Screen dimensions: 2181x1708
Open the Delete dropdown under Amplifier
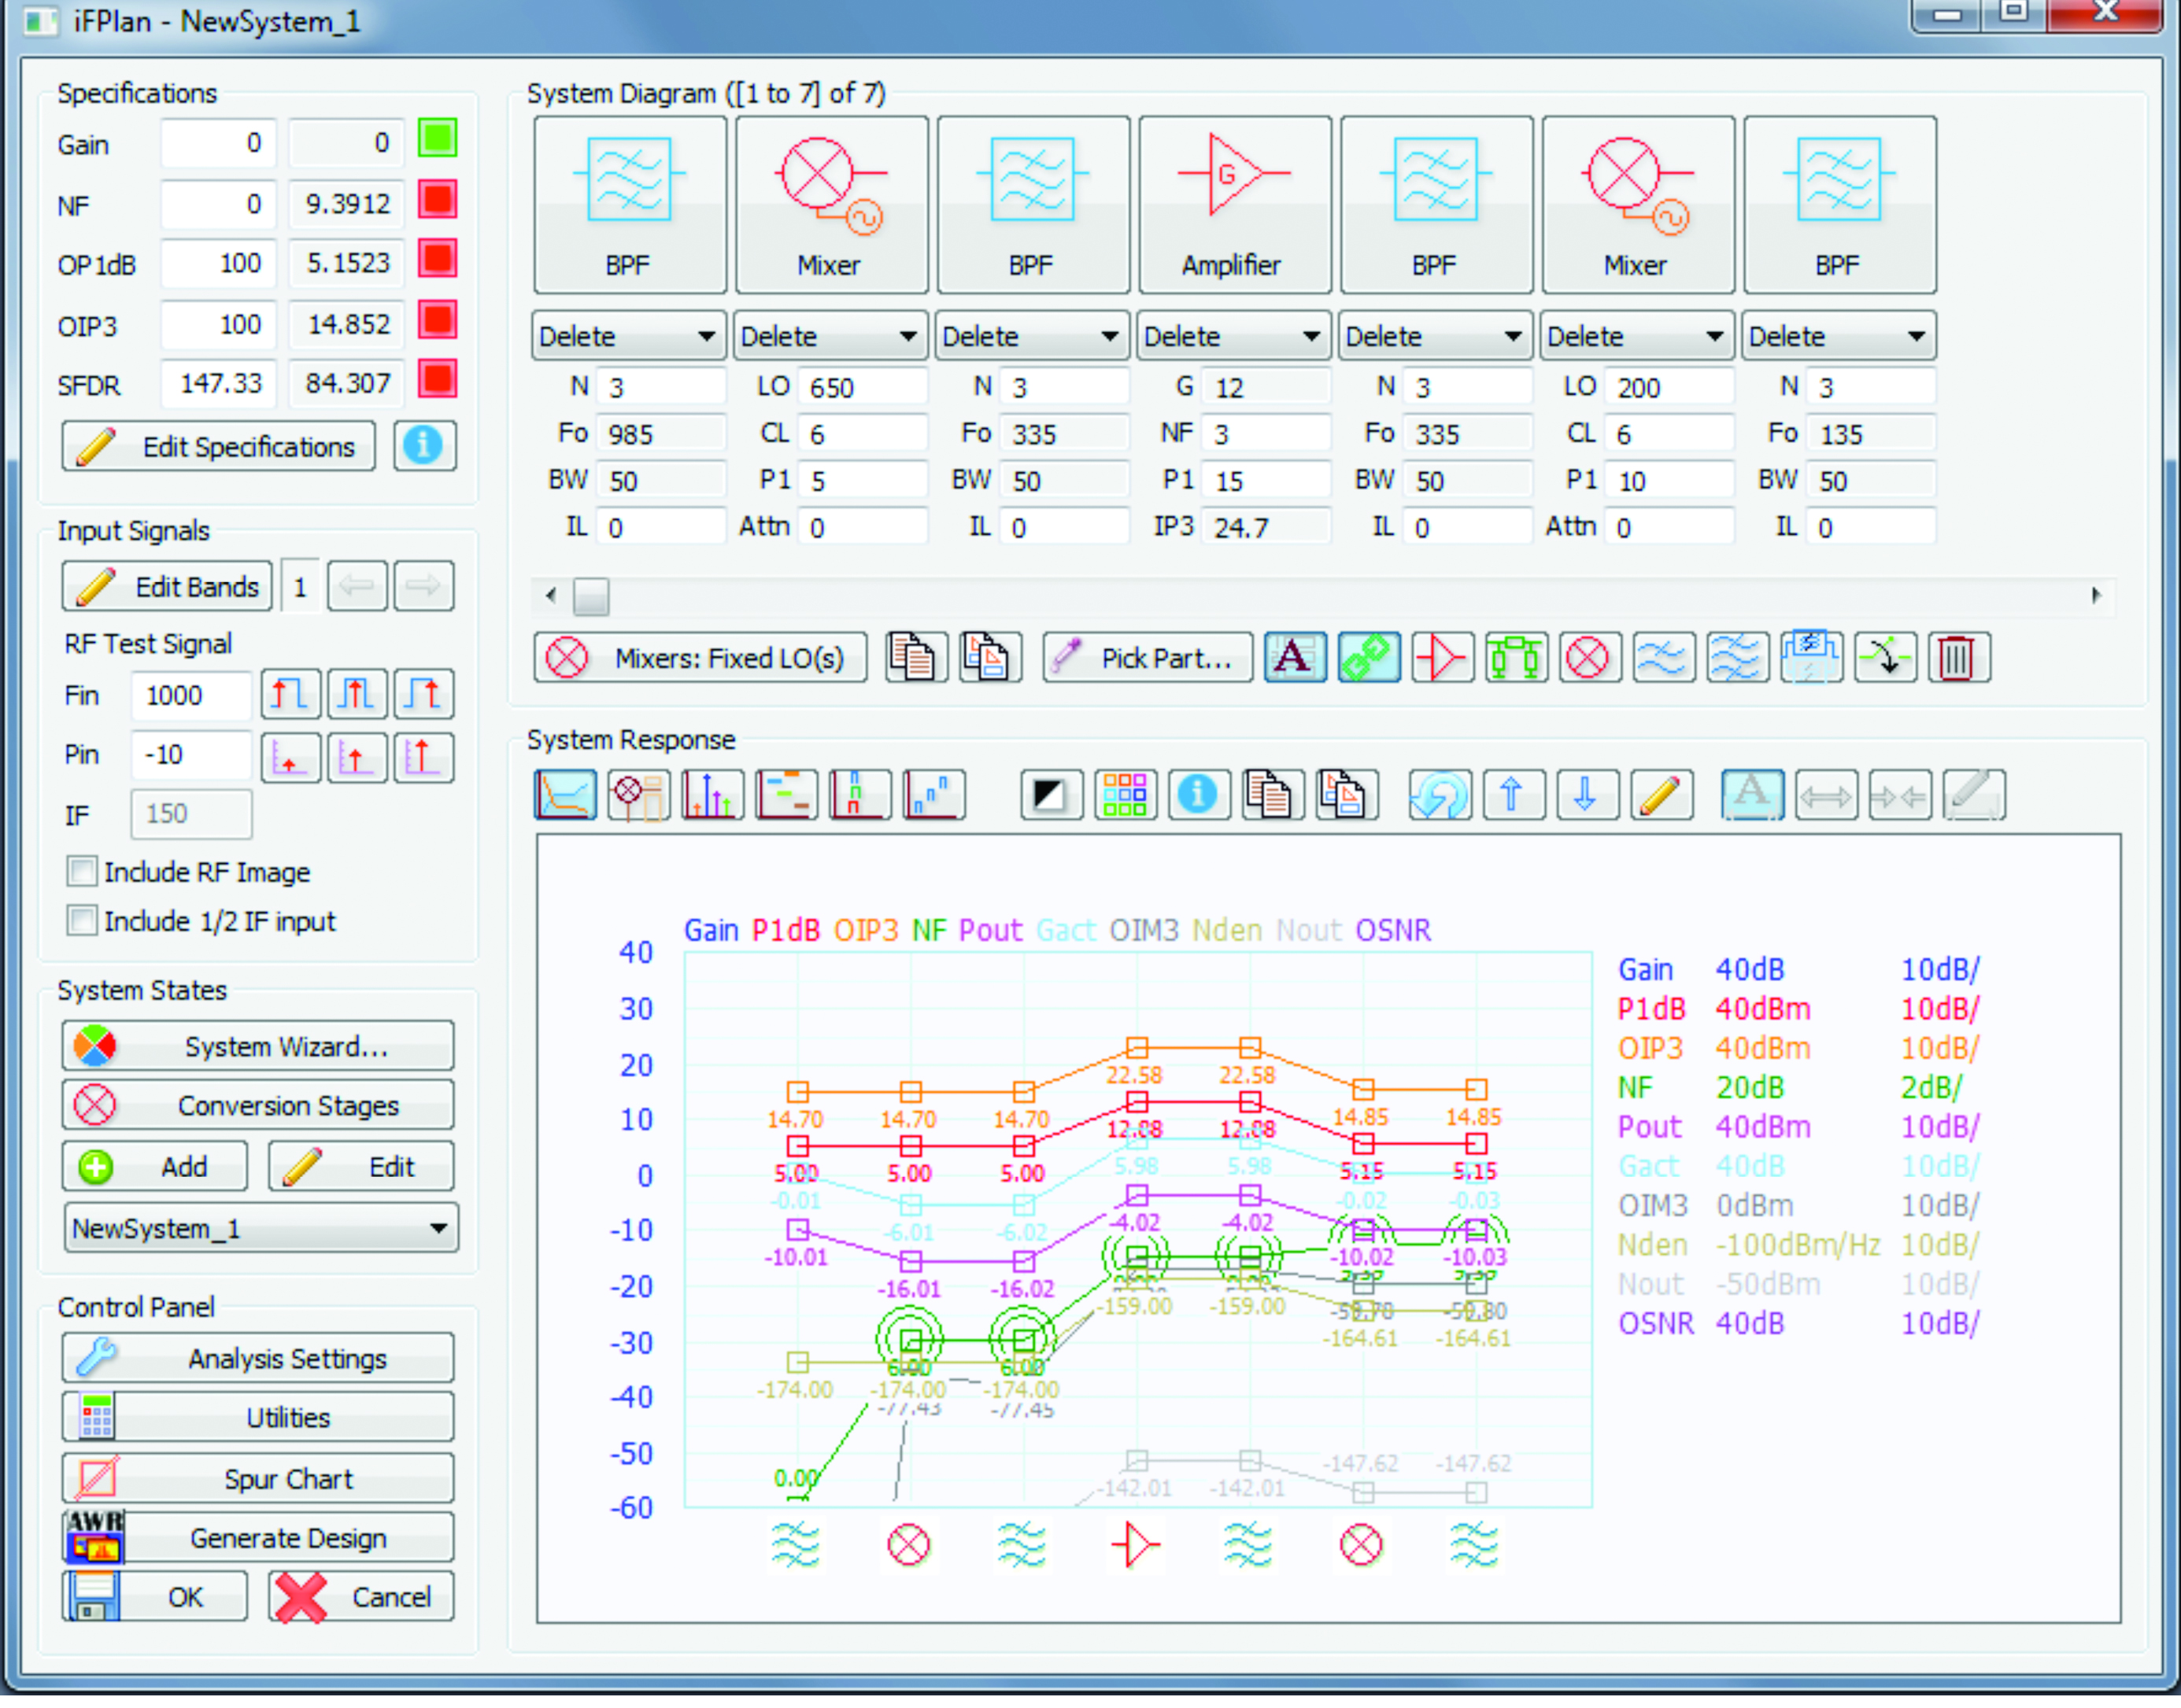click(x=1233, y=336)
